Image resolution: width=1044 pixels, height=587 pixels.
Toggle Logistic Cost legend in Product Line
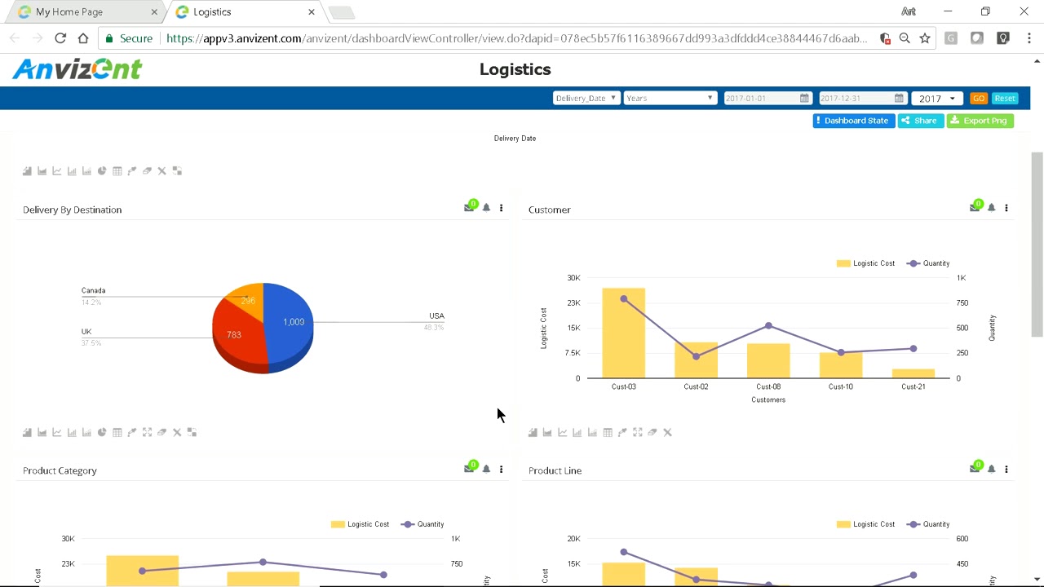(865, 524)
